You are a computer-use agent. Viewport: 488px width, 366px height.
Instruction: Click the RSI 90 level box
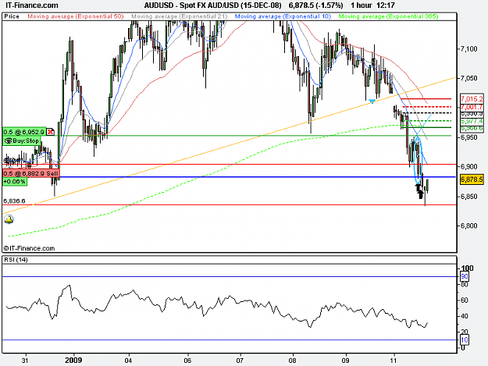[464, 276]
